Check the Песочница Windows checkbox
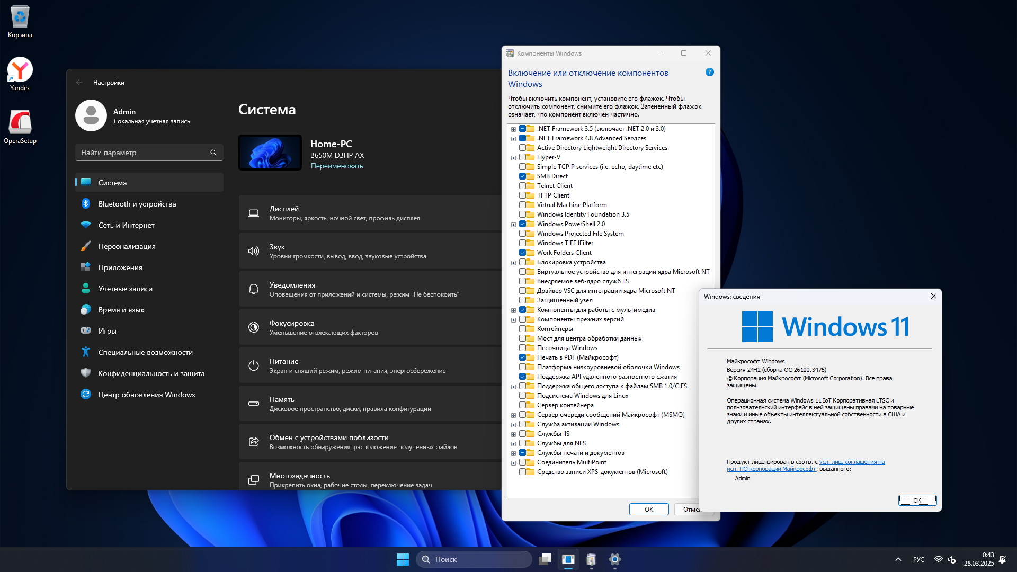Image resolution: width=1017 pixels, height=572 pixels. tap(522, 348)
